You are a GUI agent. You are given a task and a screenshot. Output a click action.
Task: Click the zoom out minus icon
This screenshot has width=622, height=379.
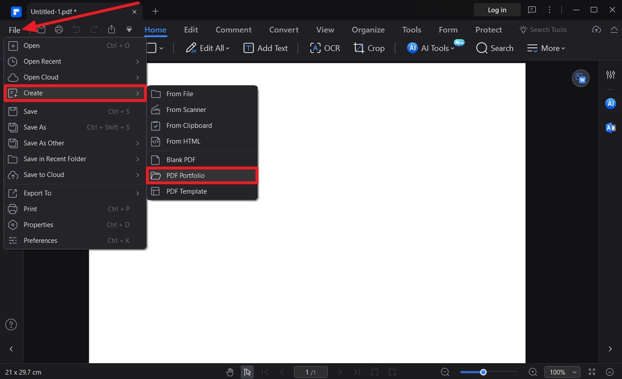pos(445,372)
